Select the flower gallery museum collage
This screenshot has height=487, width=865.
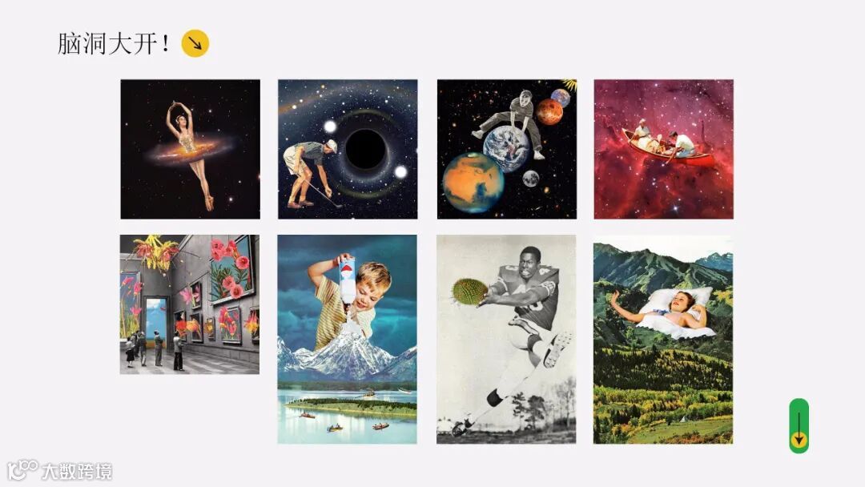(x=190, y=304)
